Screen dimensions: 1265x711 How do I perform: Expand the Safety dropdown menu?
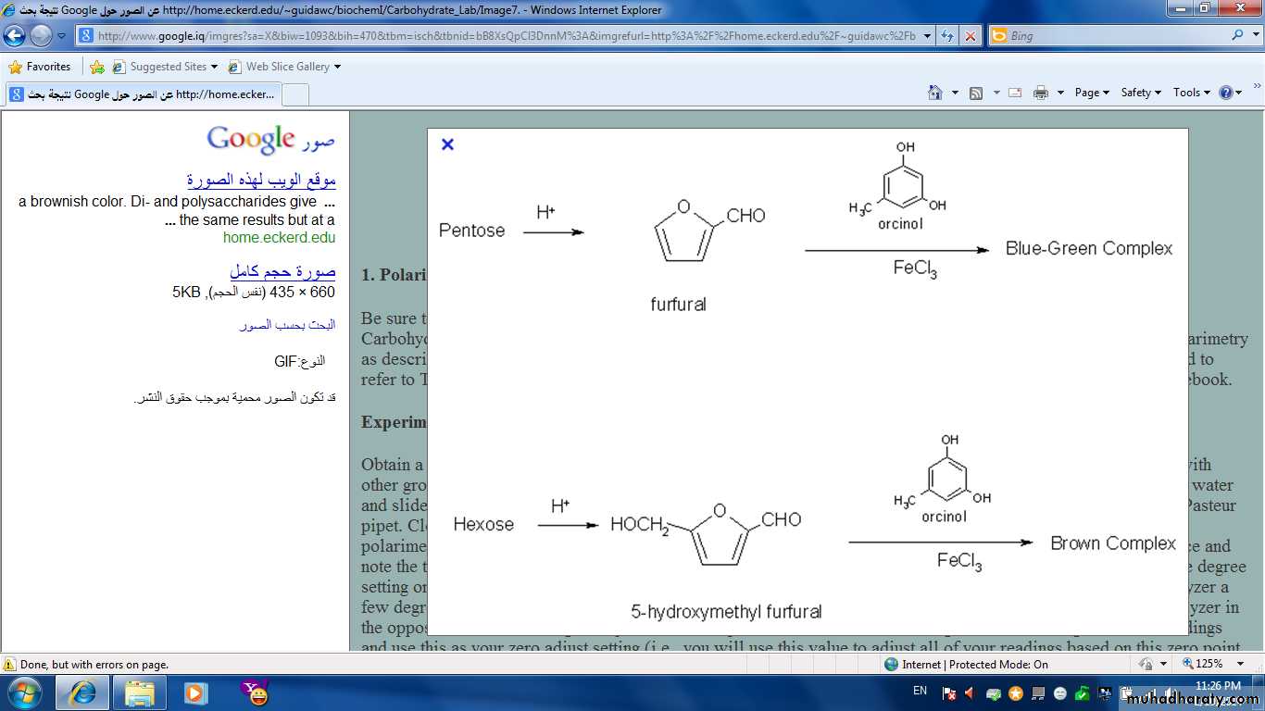coord(1140,93)
